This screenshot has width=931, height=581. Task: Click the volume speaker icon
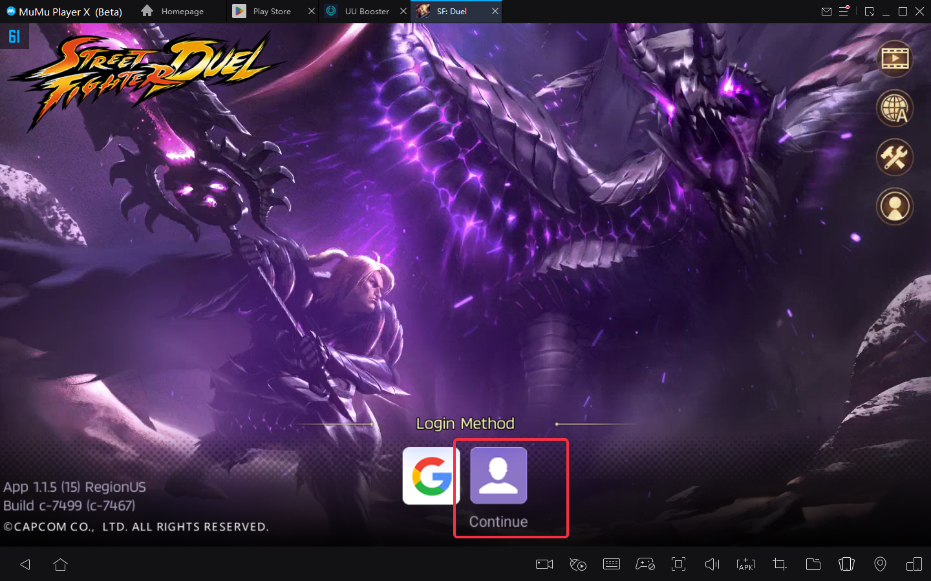pos(712,564)
